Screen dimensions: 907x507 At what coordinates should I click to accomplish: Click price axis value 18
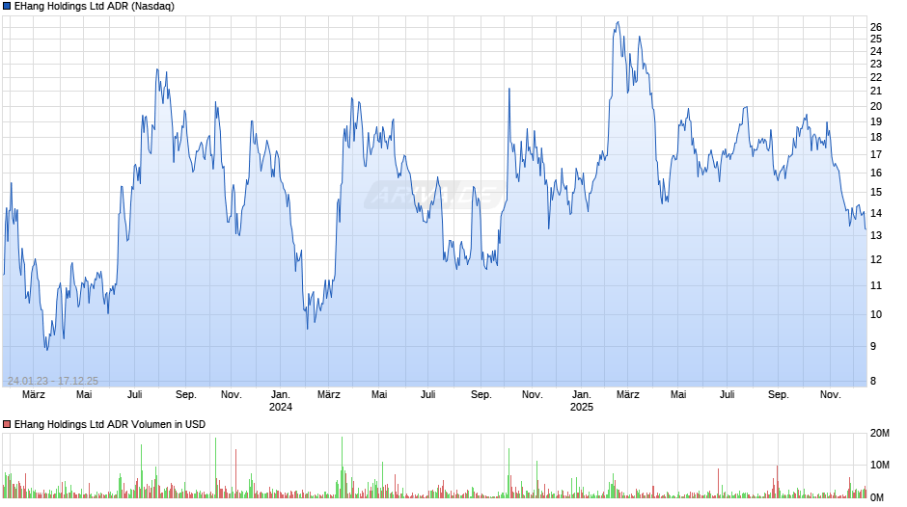[876, 137]
